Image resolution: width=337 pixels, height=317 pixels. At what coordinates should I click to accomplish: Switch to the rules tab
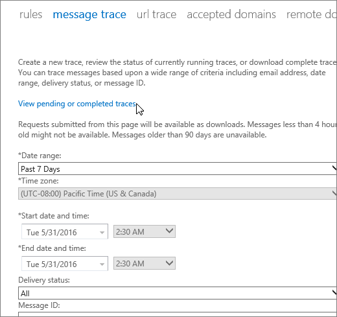(x=30, y=15)
